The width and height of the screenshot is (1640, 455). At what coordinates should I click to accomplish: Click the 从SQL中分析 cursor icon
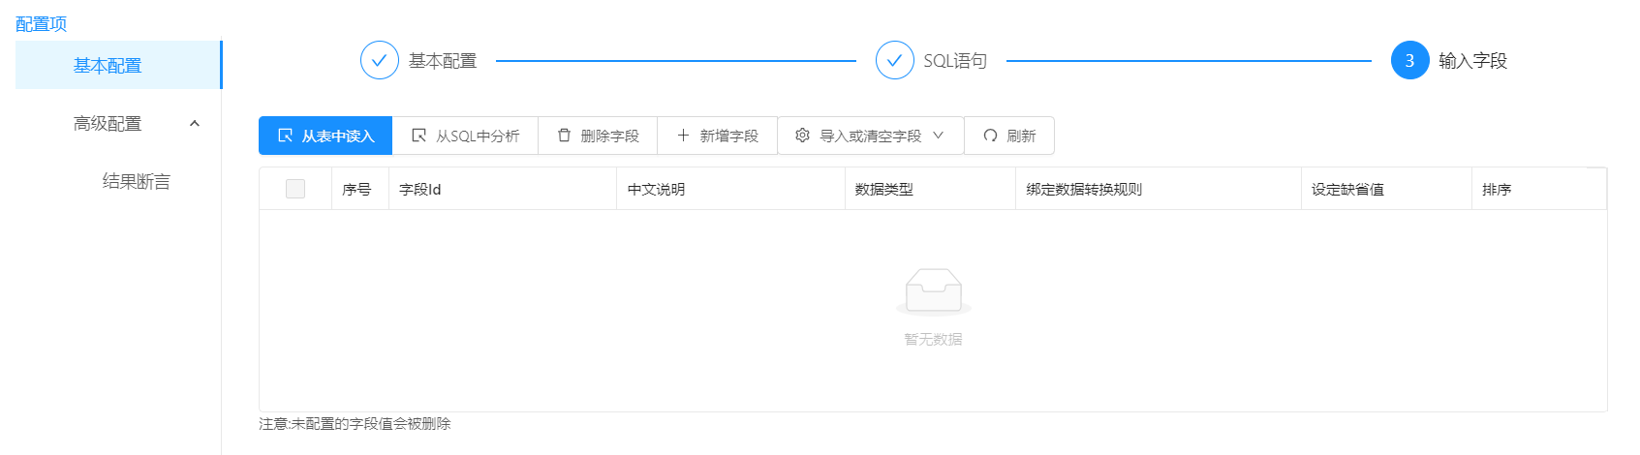(418, 136)
